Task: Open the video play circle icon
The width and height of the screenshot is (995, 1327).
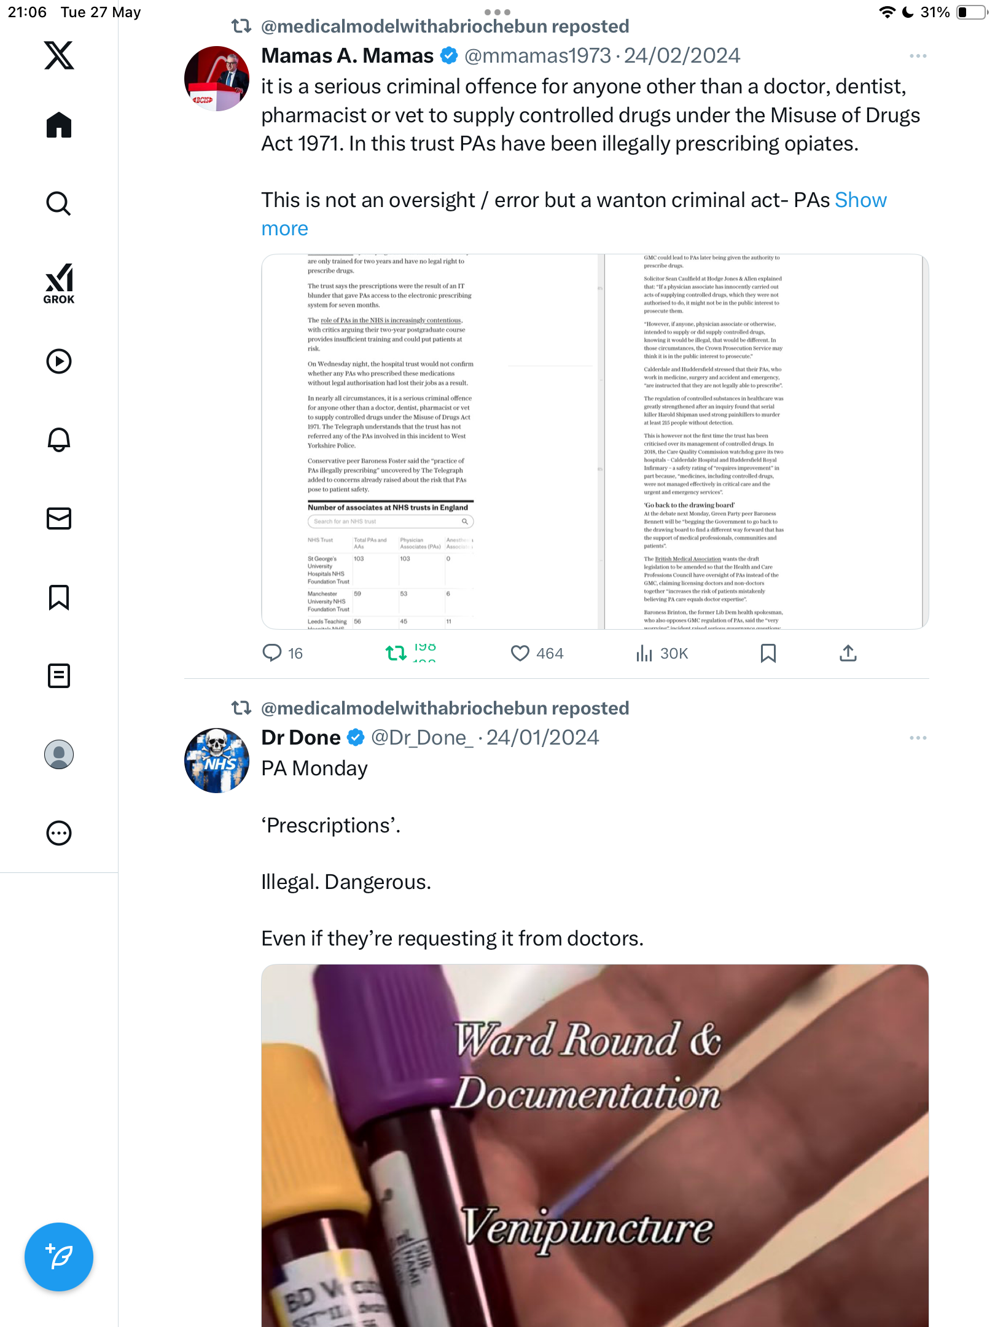Action: click(59, 361)
